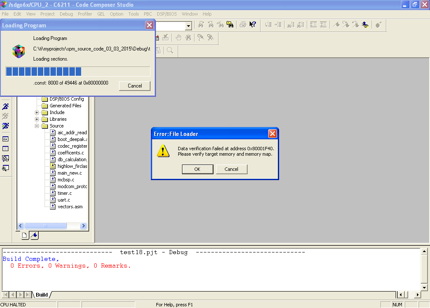Switch to the File View tab below project tree
Screen dimensions: 430x308
tap(25, 235)
